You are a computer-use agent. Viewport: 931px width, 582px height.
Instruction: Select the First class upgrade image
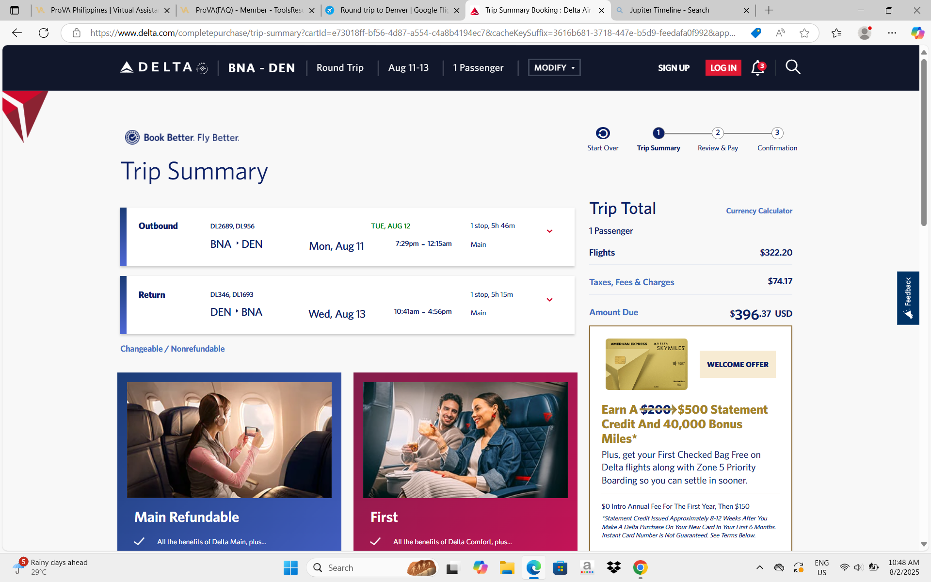[465, 440]
